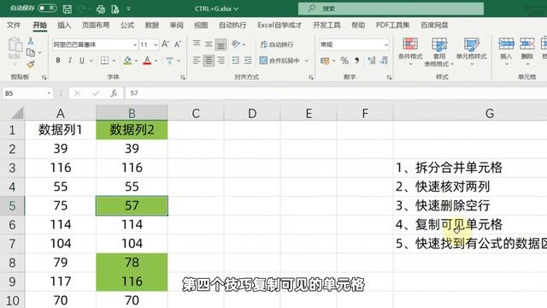
Task: Switch to the 公式 ribbon tab
Action: click(127, 25)
